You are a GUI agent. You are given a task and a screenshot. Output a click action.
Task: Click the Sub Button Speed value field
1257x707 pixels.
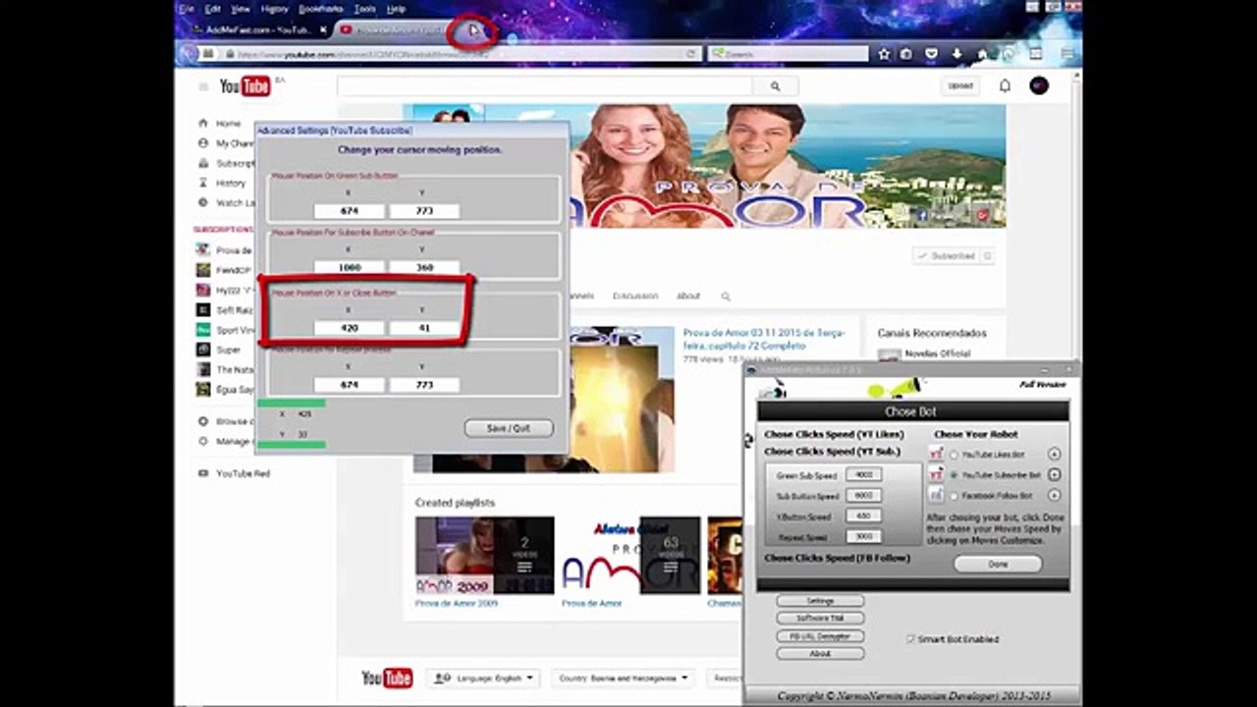(864, 496)
